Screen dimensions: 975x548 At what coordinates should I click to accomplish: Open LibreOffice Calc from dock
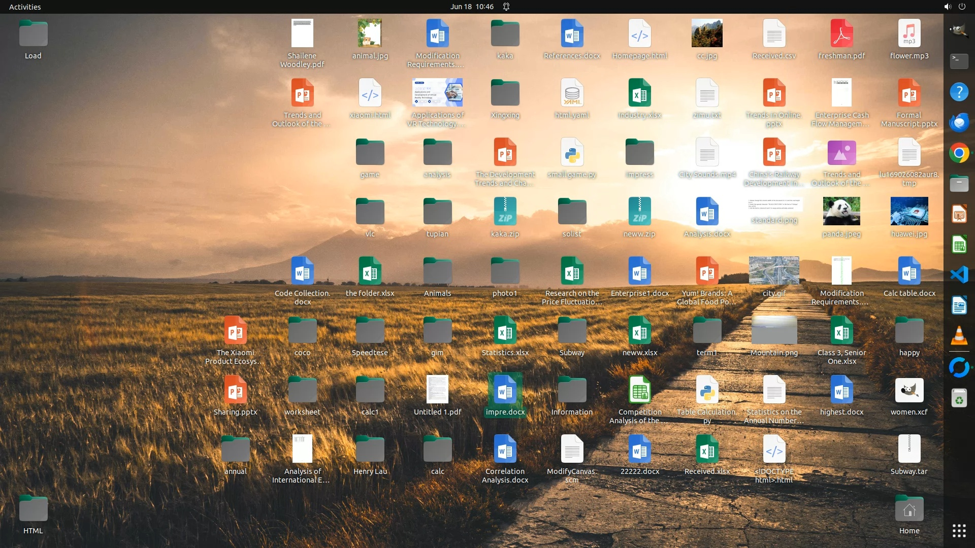pyautogui.click(x=959, y=245)
